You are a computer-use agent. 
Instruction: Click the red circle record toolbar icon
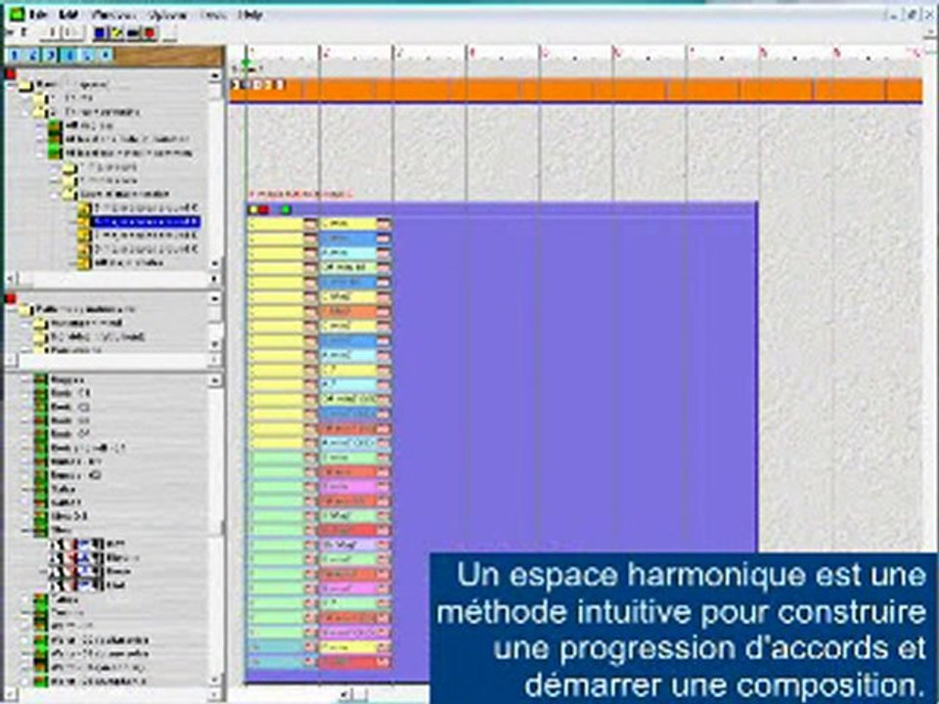click(x=150, y=32)
